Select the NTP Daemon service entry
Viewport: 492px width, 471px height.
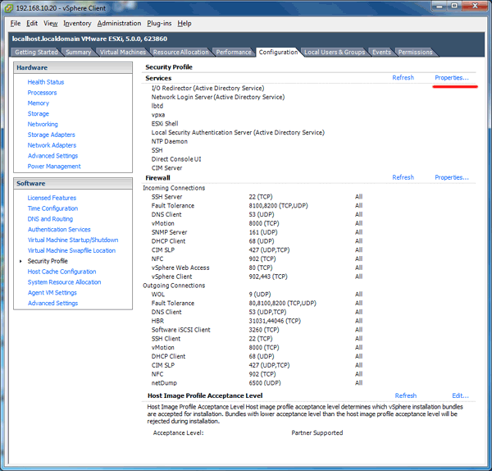point(170,141)
